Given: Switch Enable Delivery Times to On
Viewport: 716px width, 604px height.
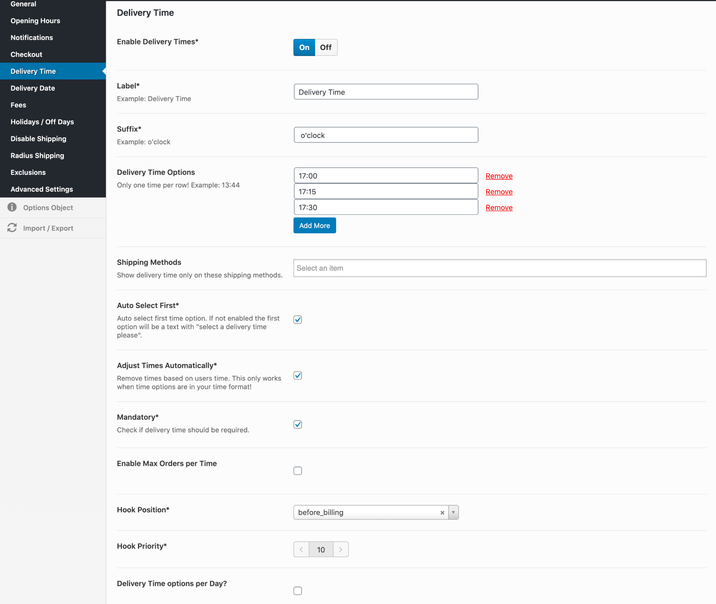Looking at the screenshot, I should tap(304, 47).
